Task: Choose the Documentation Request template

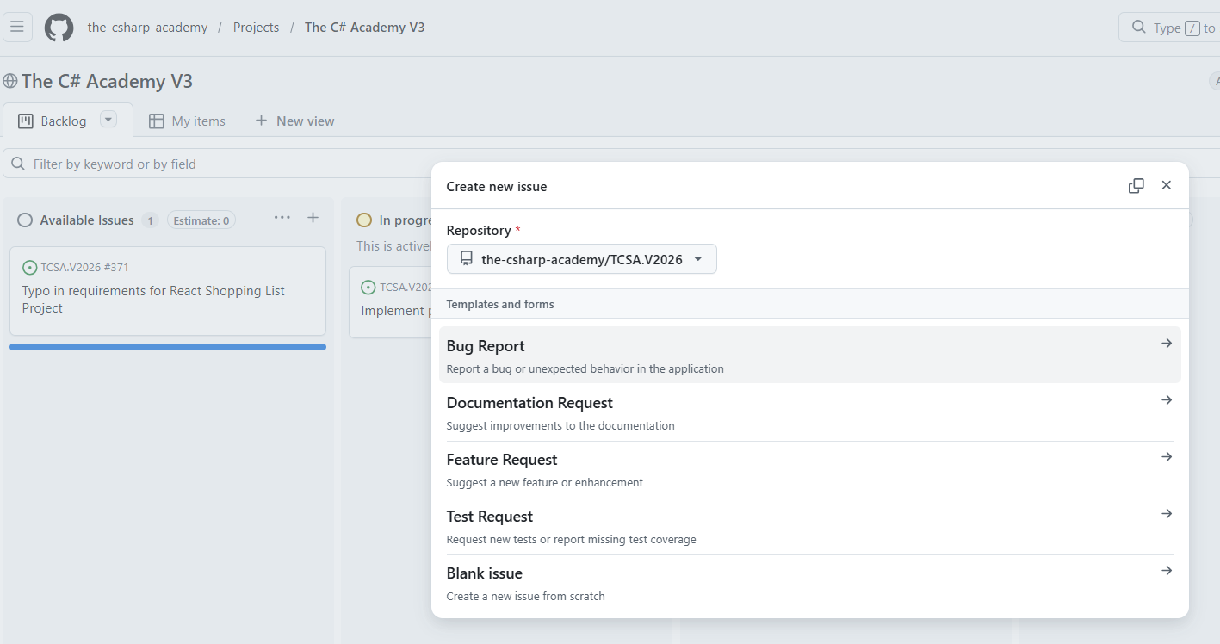Action: click(810, 412)
